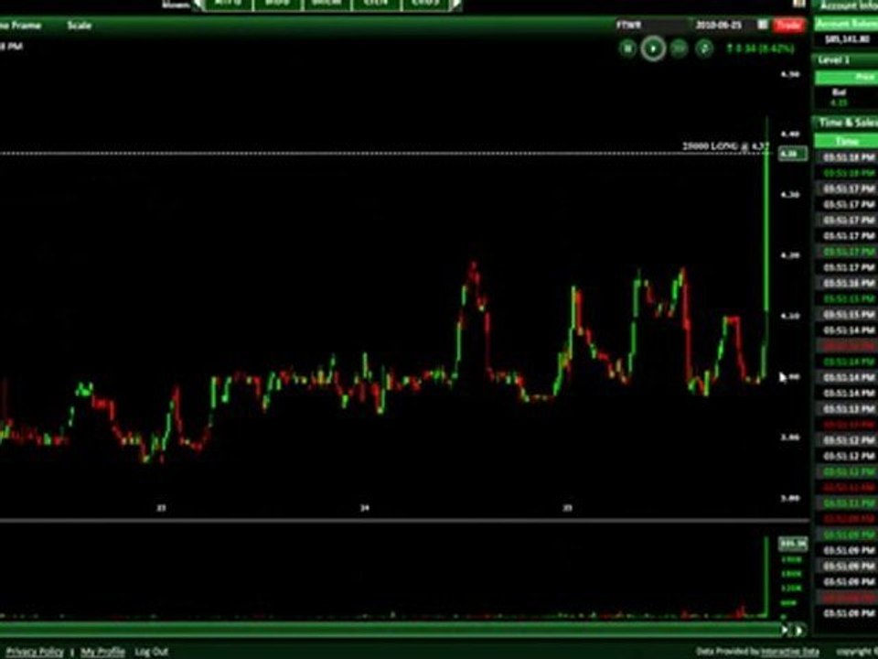Open the Interactive Data link

(789, 652)
